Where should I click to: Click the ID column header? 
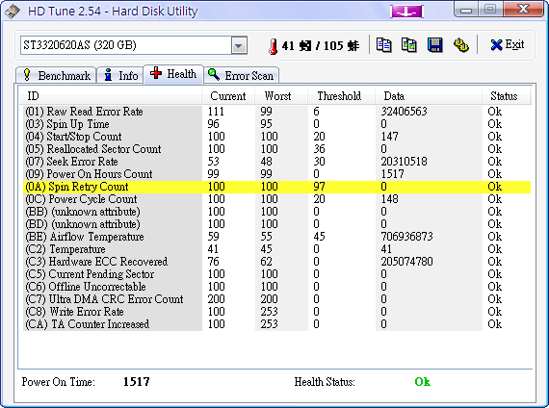110,96
